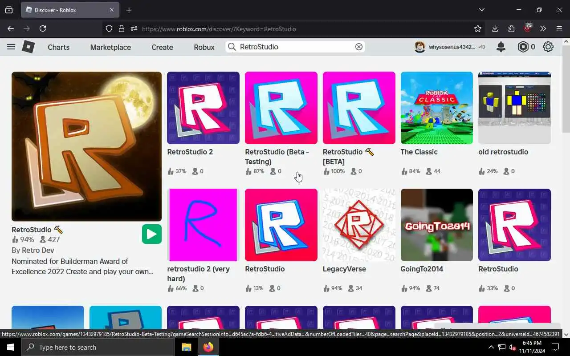Open the tracking protection shield icon
Image resolution: width=570 pixels, height=356 pixels.
click(x=109, y=28)
